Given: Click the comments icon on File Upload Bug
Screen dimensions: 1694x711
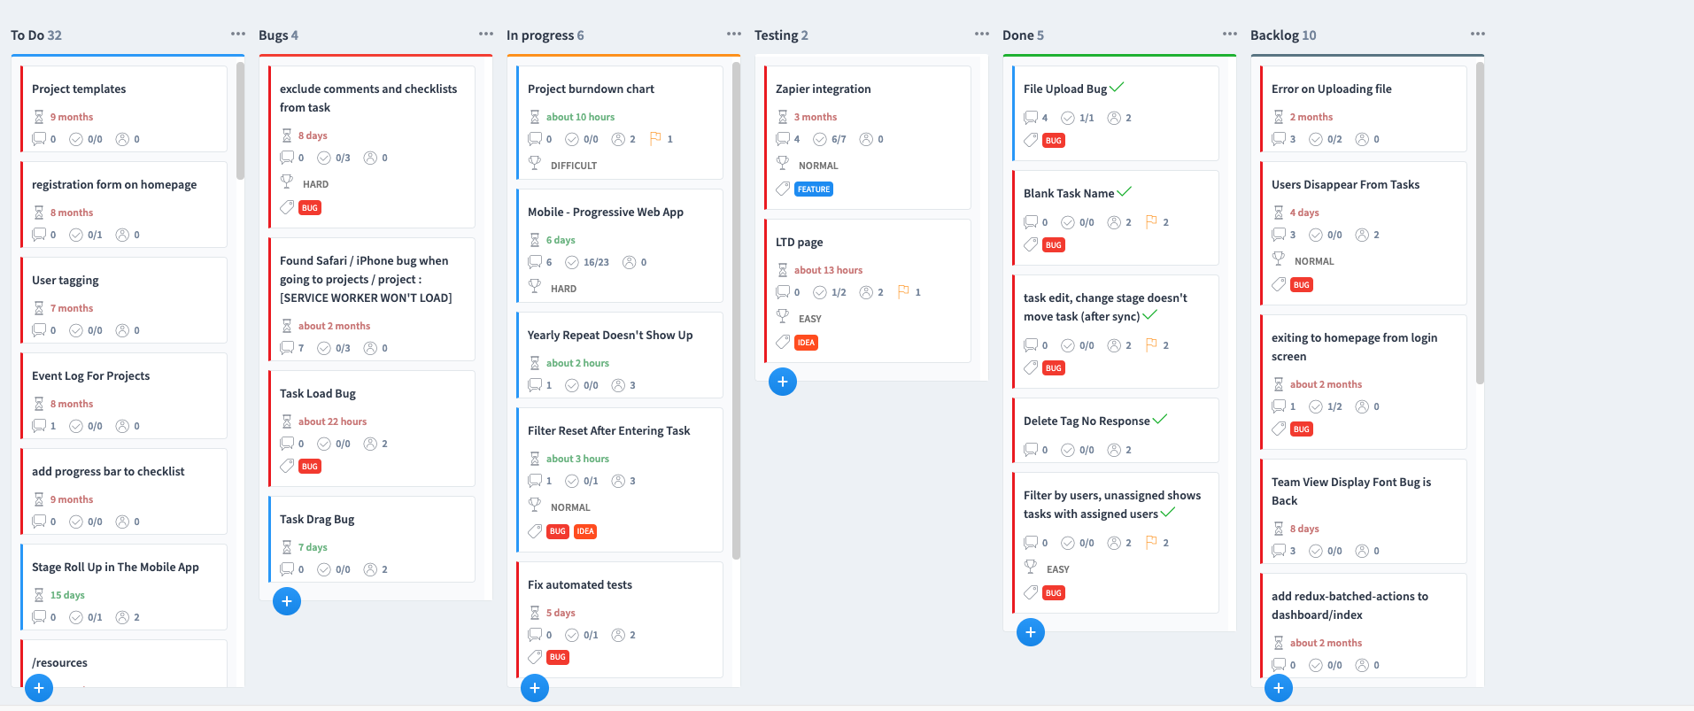Looking at the screenshot, I should (x=1031, y=118).
